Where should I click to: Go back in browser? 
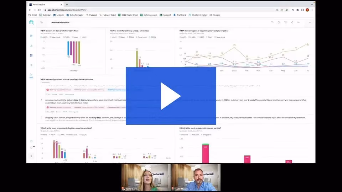coord(30,10)
